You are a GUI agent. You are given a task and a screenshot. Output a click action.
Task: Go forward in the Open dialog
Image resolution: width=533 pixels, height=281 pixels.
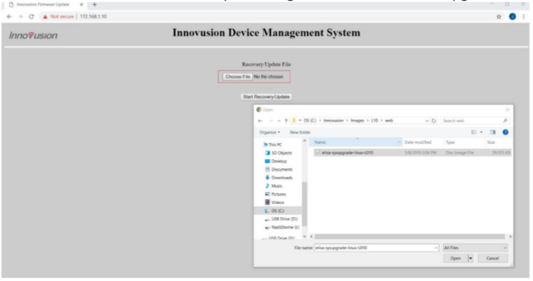(271, 121)
